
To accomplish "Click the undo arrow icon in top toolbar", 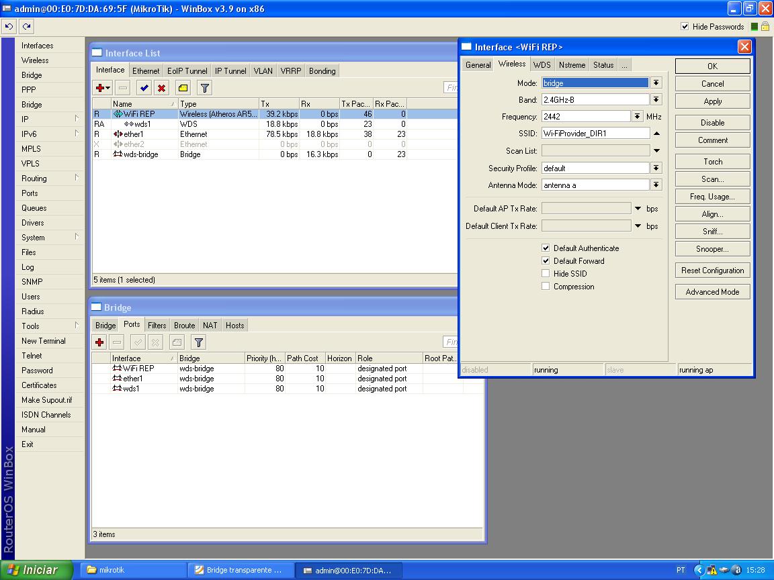I will coord(9,26).
